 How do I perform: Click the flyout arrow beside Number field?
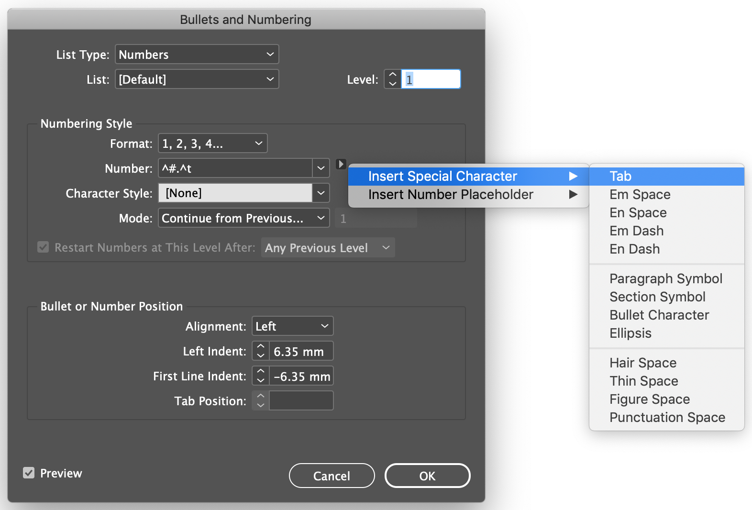[x=341, y=164]
